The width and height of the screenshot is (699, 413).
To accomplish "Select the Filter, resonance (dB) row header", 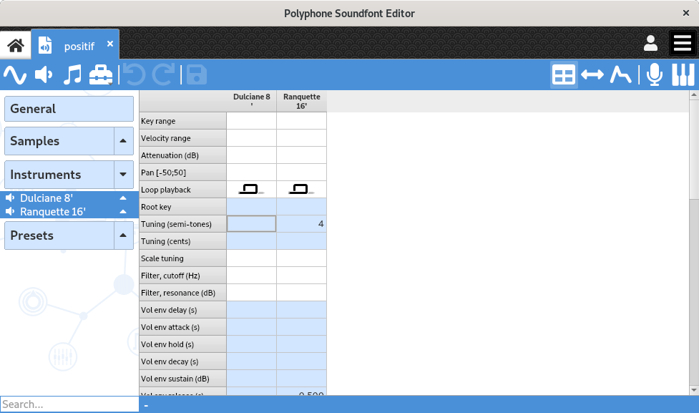I will [182, 293].
